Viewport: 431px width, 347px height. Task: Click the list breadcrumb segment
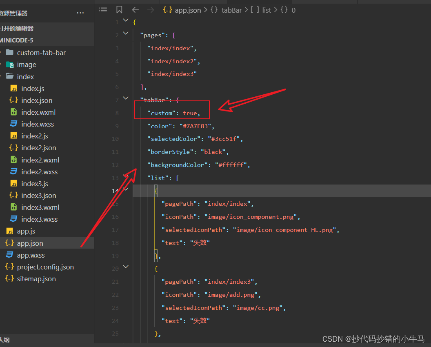point(267,10)
